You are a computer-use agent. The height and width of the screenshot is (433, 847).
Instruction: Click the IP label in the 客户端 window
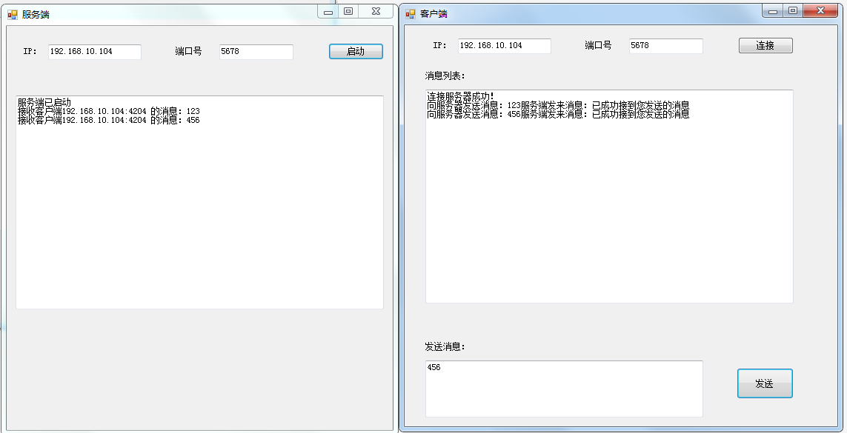point(439,45)
